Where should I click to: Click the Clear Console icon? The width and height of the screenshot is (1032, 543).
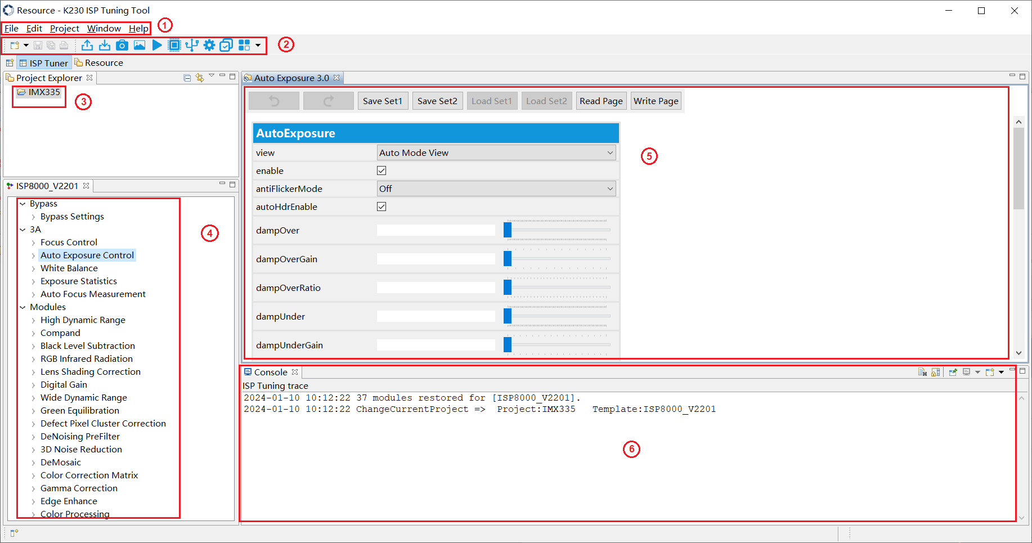(922, 372)
